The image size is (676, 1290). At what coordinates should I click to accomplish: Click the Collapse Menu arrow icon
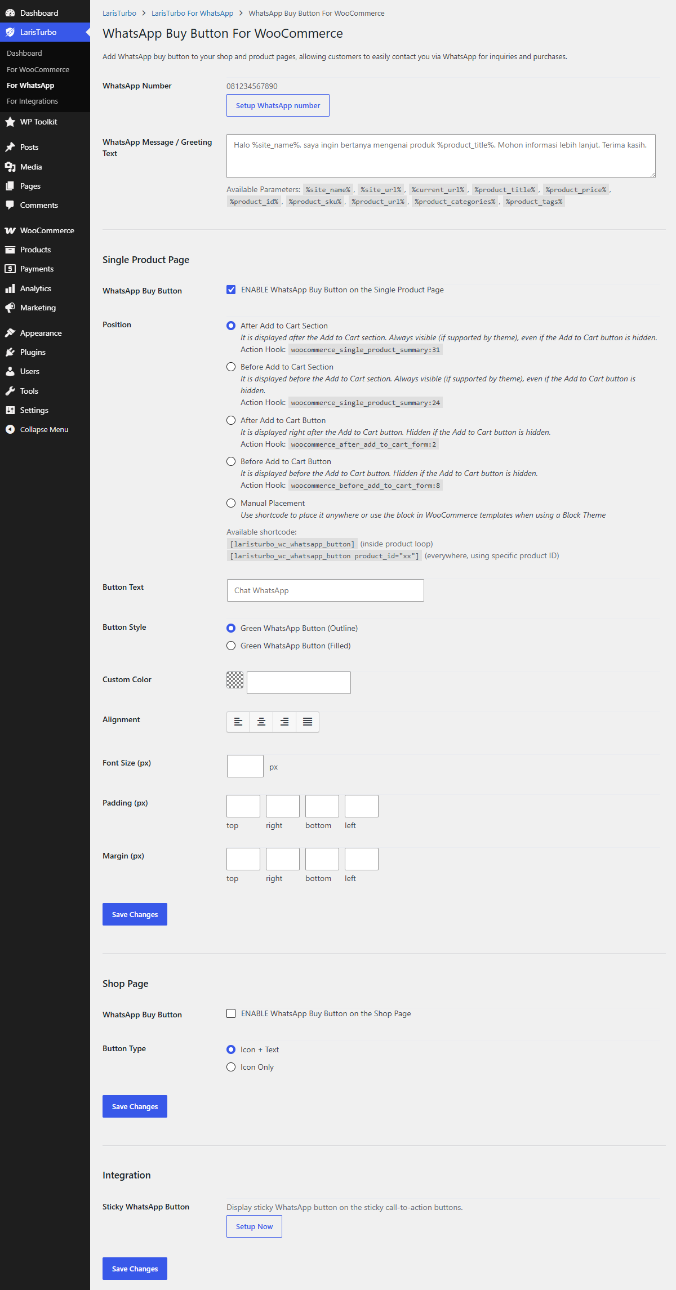10,429
